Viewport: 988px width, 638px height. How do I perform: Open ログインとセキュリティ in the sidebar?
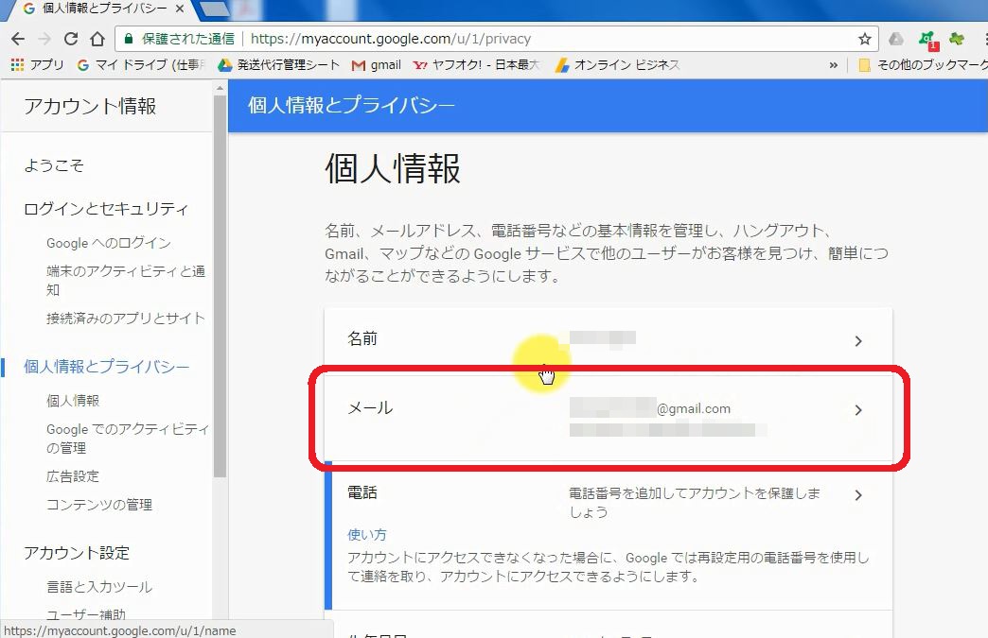pos(106,209)
